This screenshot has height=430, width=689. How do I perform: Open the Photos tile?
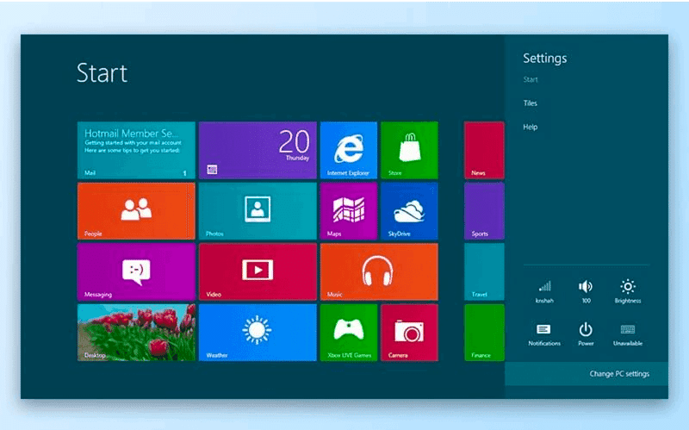pyautogui.click(x=258, y=211)
